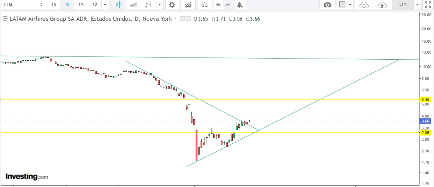The width and height of the screenshot is (434, 187).
Task: Take a chart snapshot with camera icon
Action: (327, 5)
